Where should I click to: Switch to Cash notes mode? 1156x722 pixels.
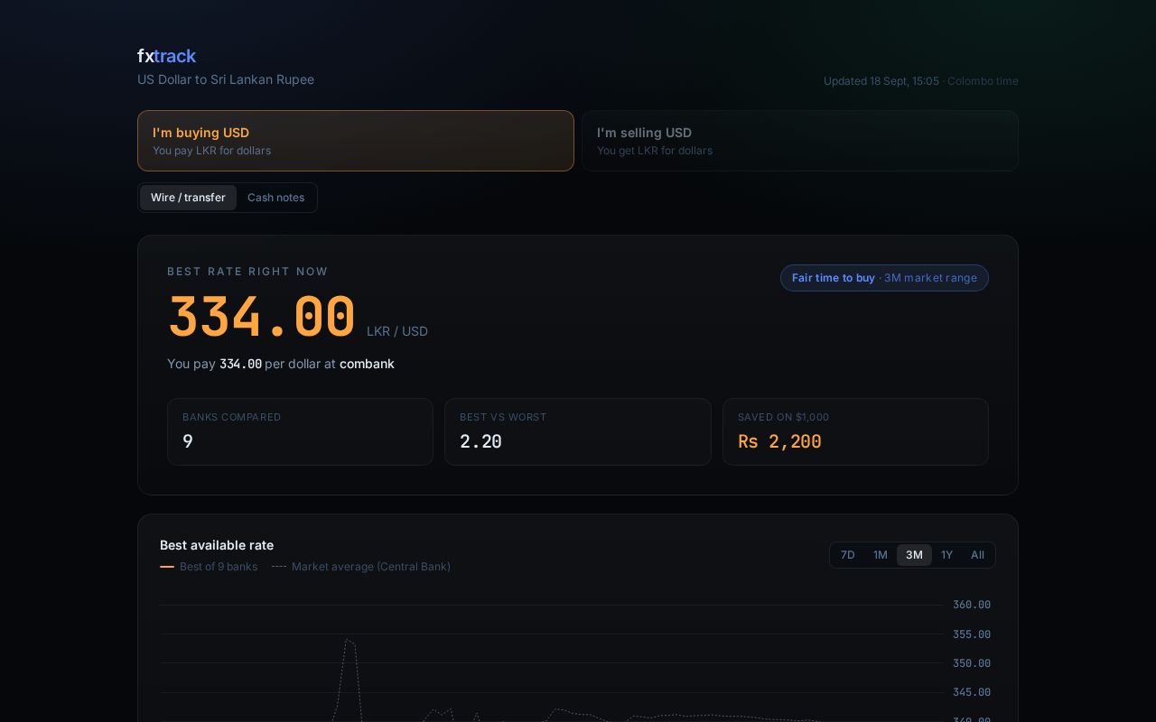point(275,198)
